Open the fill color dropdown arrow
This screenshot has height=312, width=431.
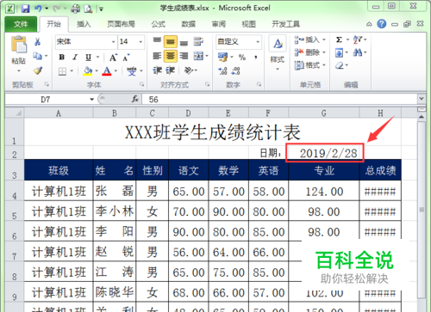pyautogui.click(x=97, y=70)
